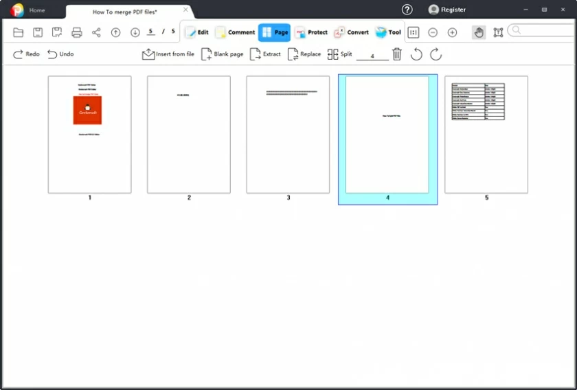Save the document with the floppy icon
577x390 pixels.
(38, 32)
